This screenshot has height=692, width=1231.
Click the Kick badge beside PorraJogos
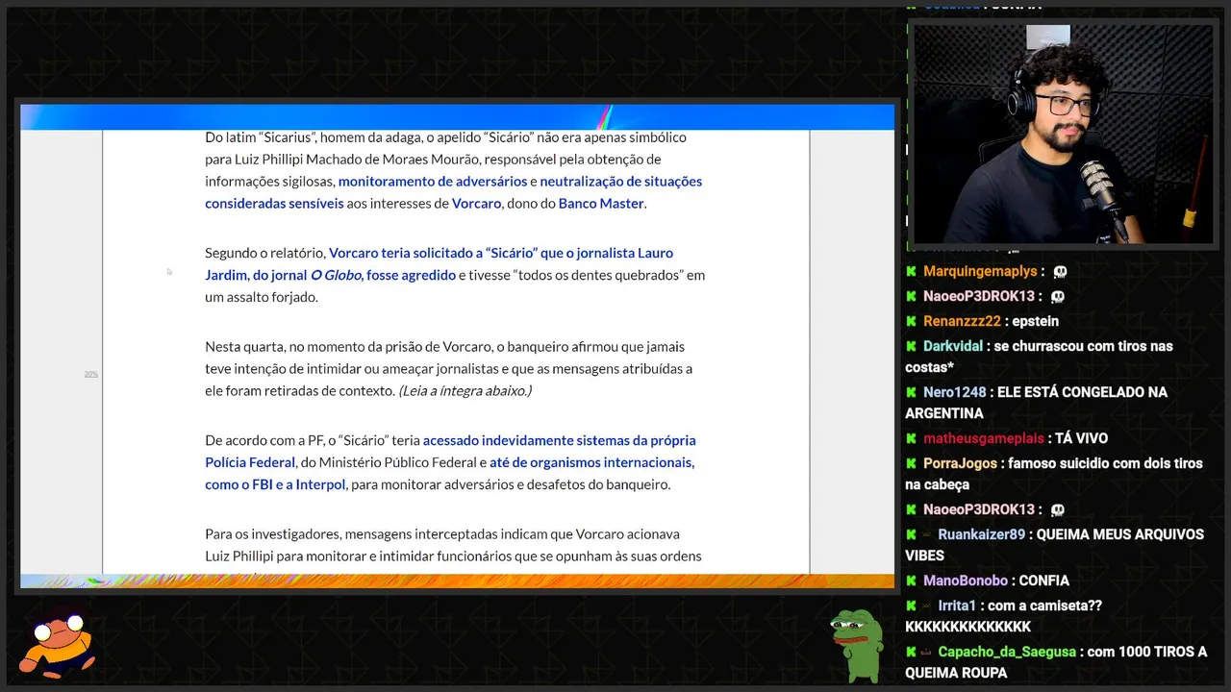coord(911,463)
